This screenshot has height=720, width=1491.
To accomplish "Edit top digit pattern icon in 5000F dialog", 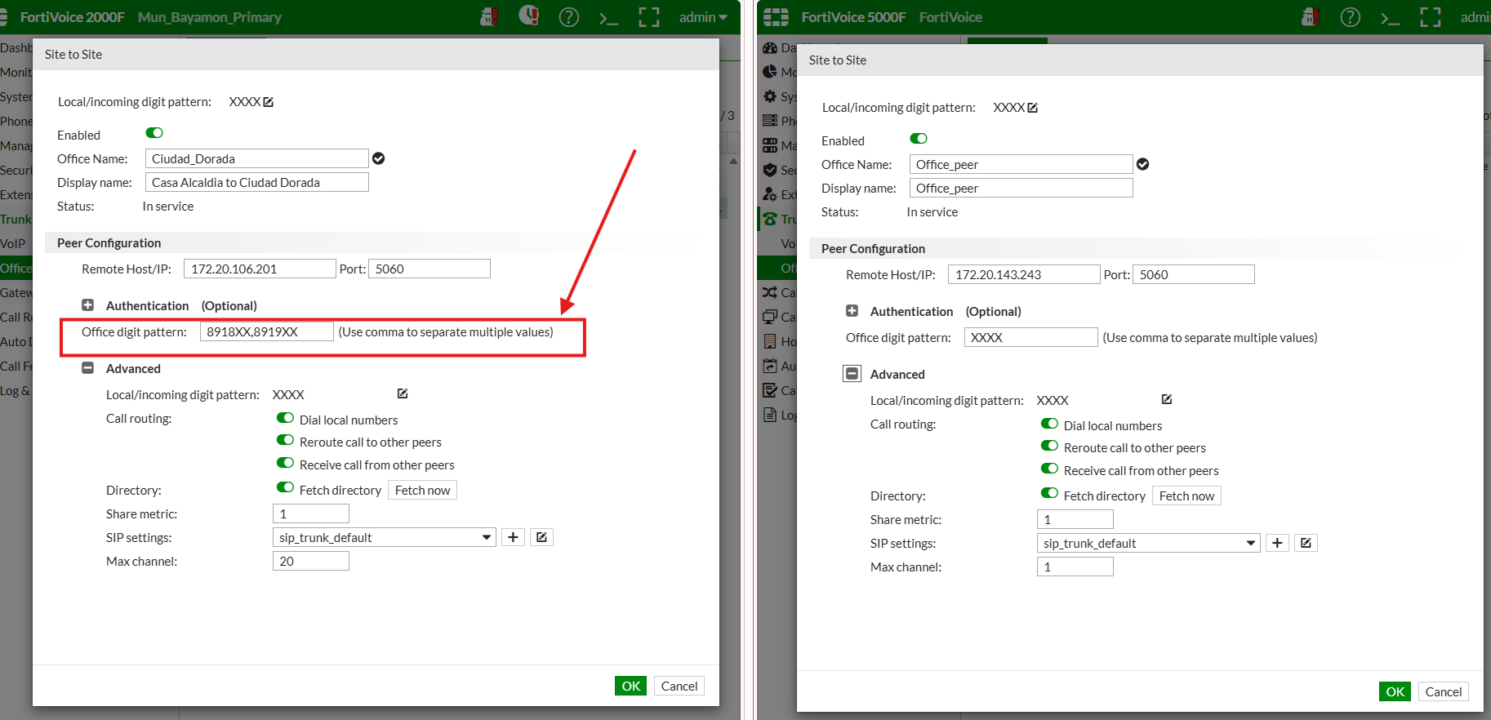I will (1033, 108).
